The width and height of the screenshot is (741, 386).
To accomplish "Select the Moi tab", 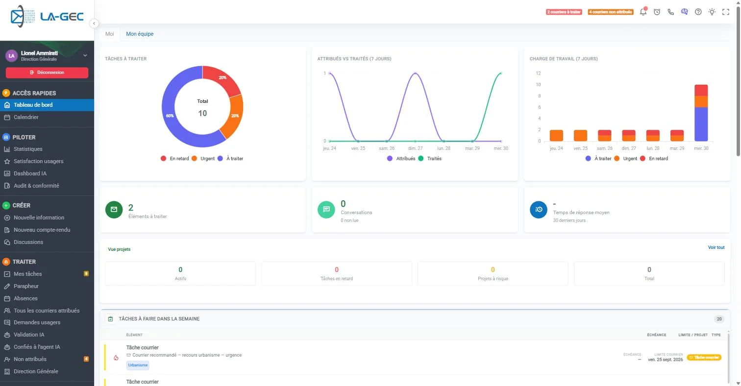I will point(110,34).
